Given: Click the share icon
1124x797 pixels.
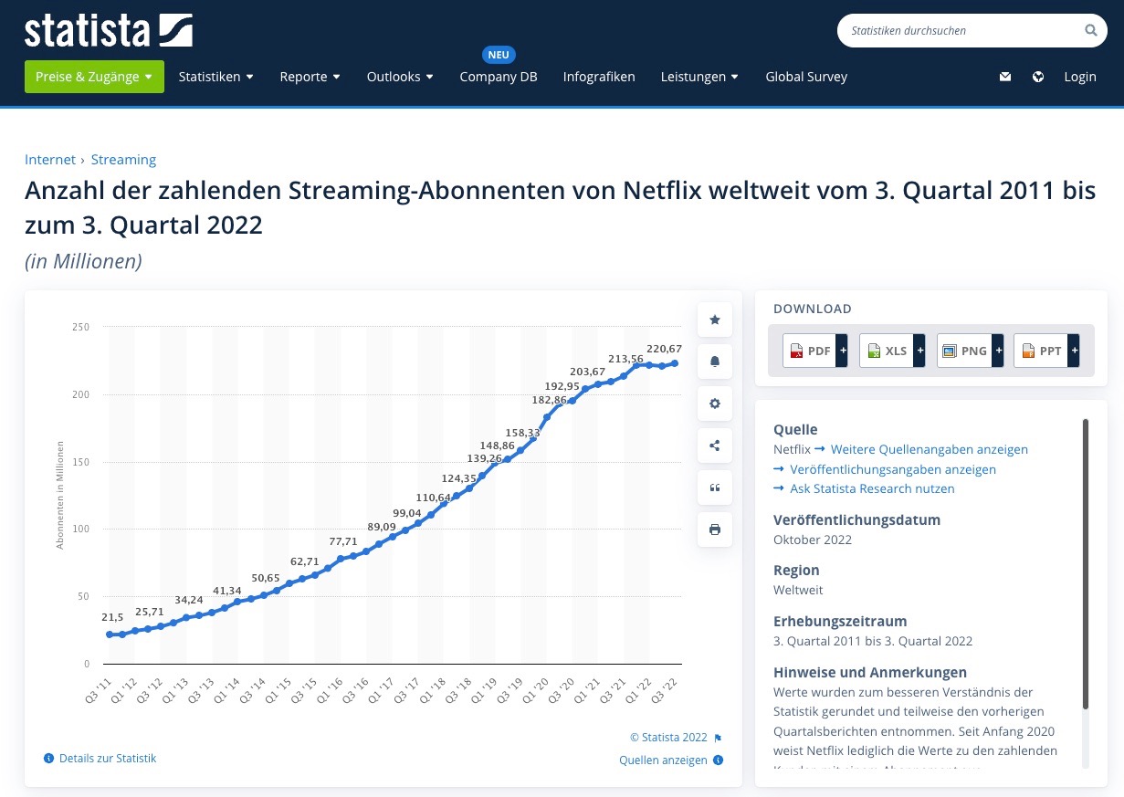Looking at the screenshot, I should pos(715,446).
